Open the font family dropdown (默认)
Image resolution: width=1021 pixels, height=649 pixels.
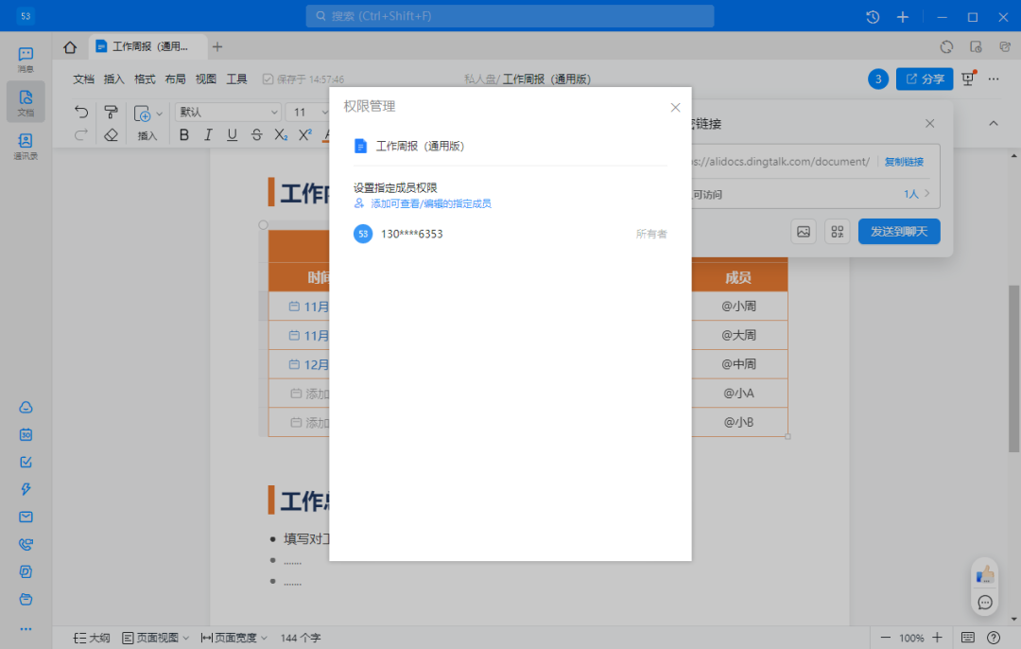tap(228, 113)
